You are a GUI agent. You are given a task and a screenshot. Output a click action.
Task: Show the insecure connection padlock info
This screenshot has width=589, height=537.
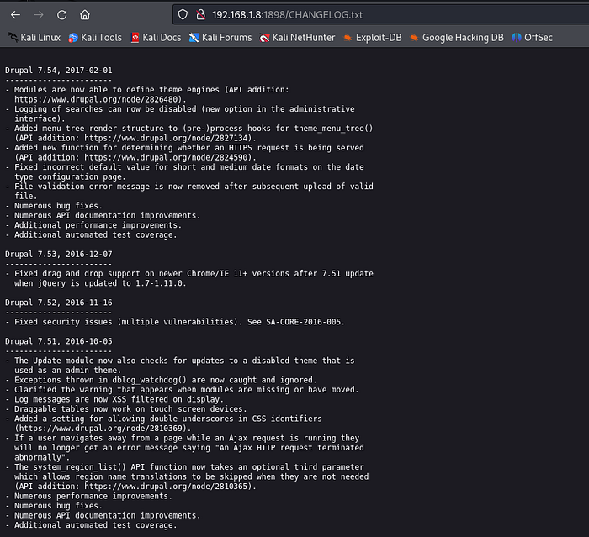[201, 15]
